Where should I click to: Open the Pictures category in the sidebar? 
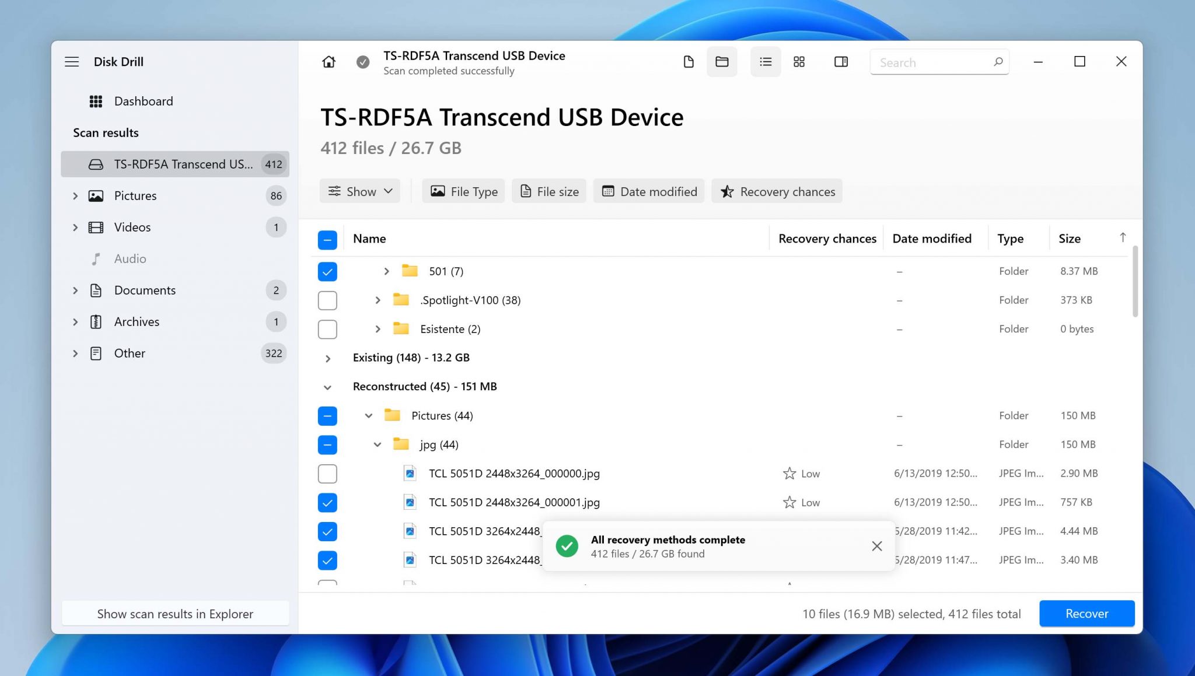[135, 195]
